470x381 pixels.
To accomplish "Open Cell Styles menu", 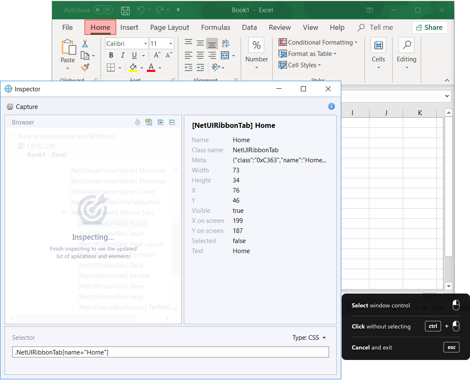I will click(x=300, y=65).
